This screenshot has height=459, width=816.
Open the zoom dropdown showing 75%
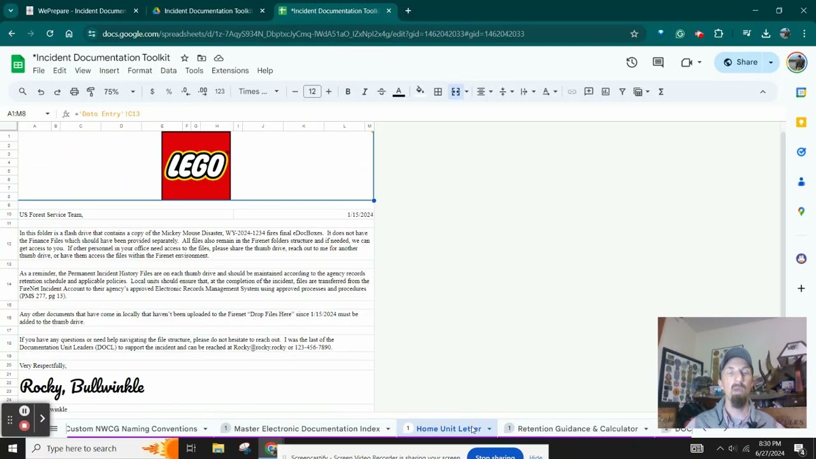click(x=119, y=92)
